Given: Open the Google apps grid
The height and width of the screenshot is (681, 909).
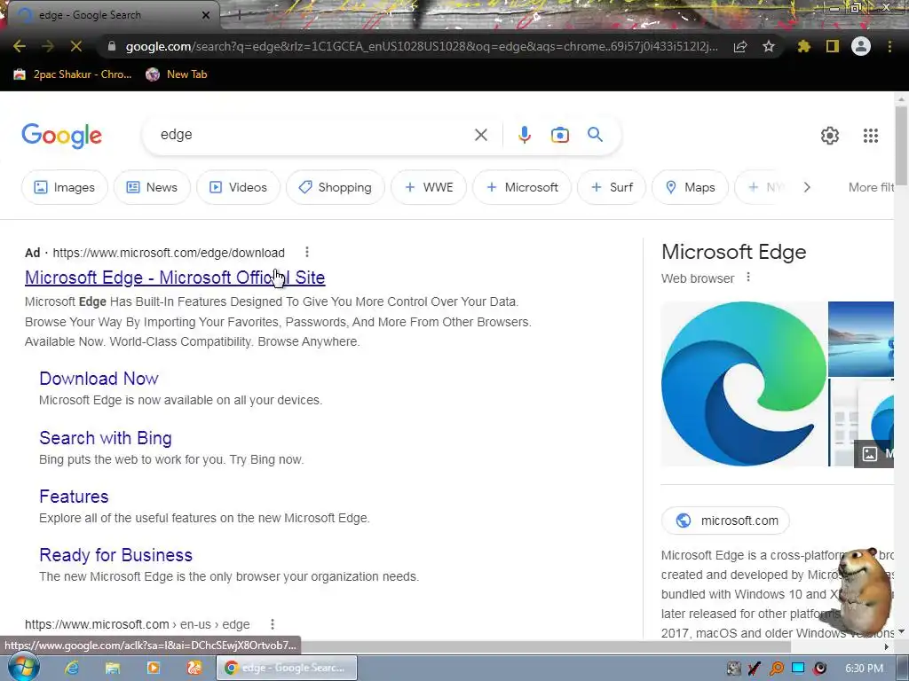Looking at the screenshot, I should pyautogui.click(x=871, y=136).
